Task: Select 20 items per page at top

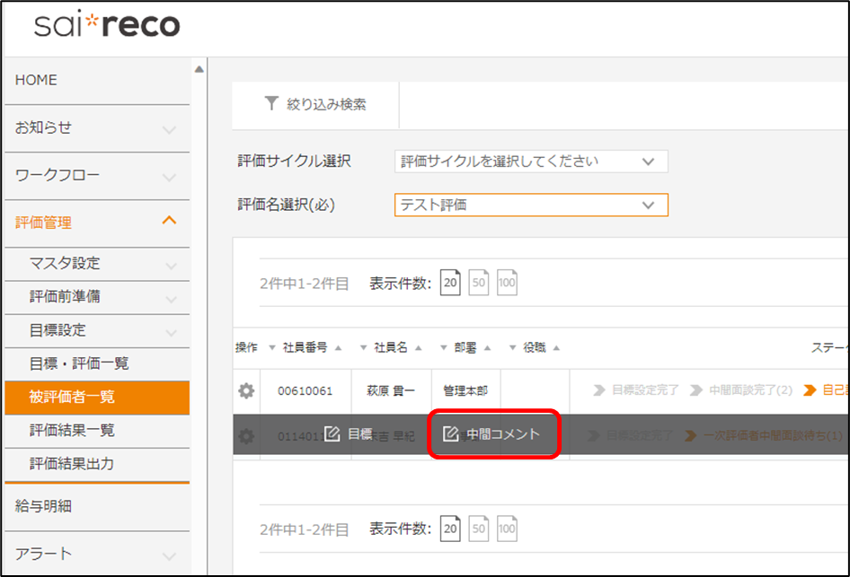Action: 450,284
